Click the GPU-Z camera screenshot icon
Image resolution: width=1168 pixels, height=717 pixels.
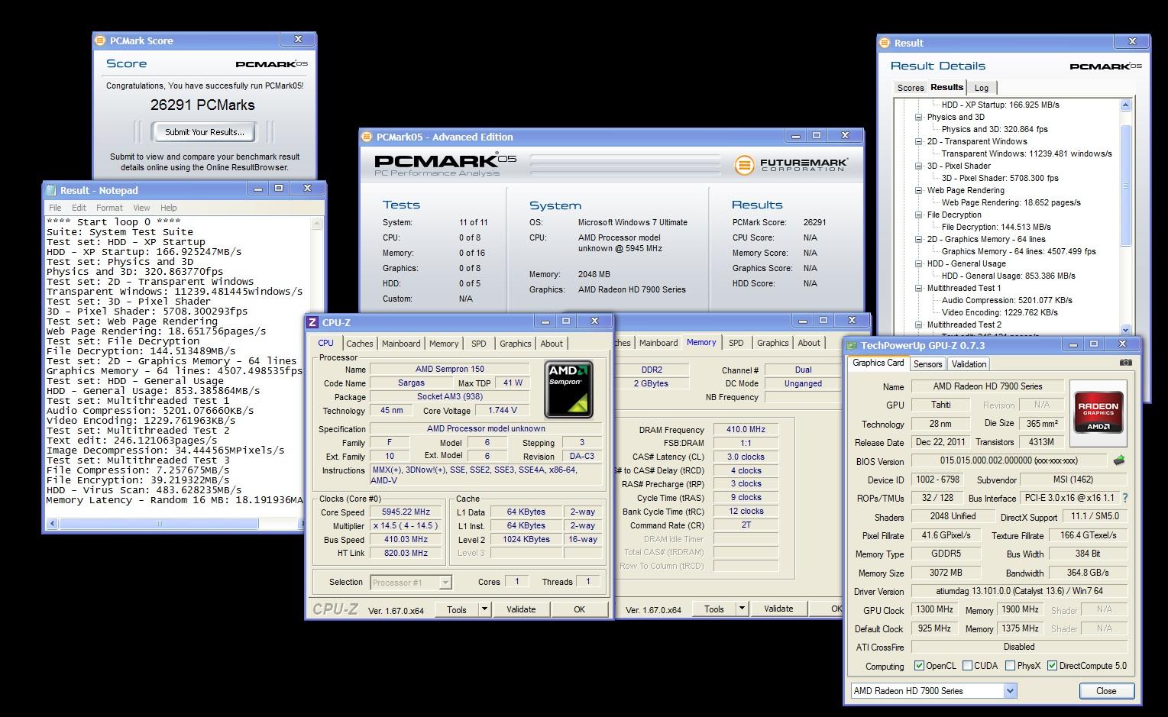point(1125,363)
